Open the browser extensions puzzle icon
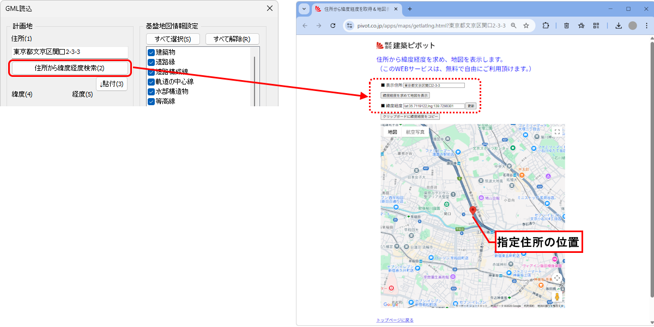This screenshot has height=327, width=654. [x=546, y=26]
